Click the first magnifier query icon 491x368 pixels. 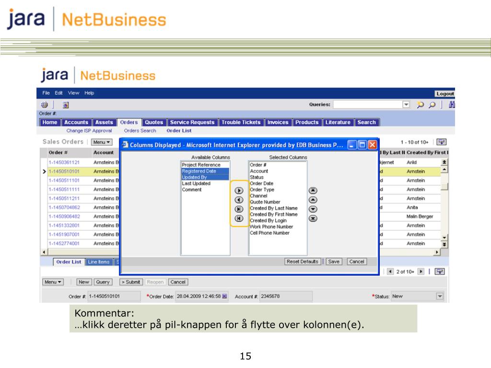(x=420, y=104)
